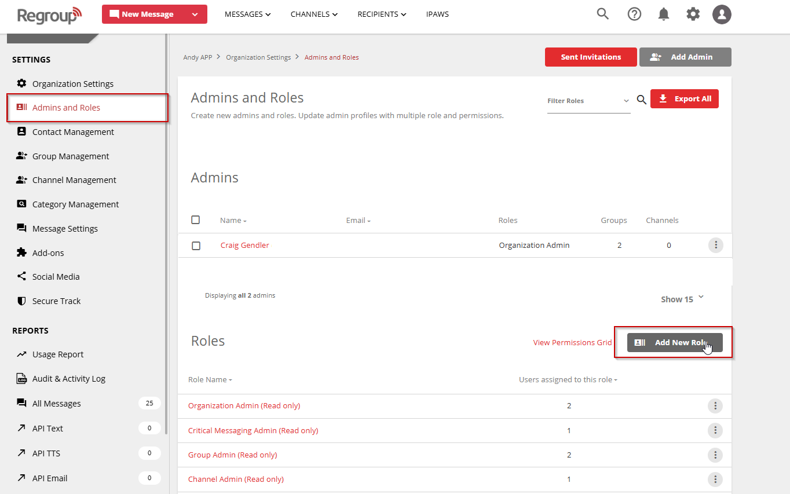
Task: Open the Group Admin (Read only) role
Action: click(232, 455)
